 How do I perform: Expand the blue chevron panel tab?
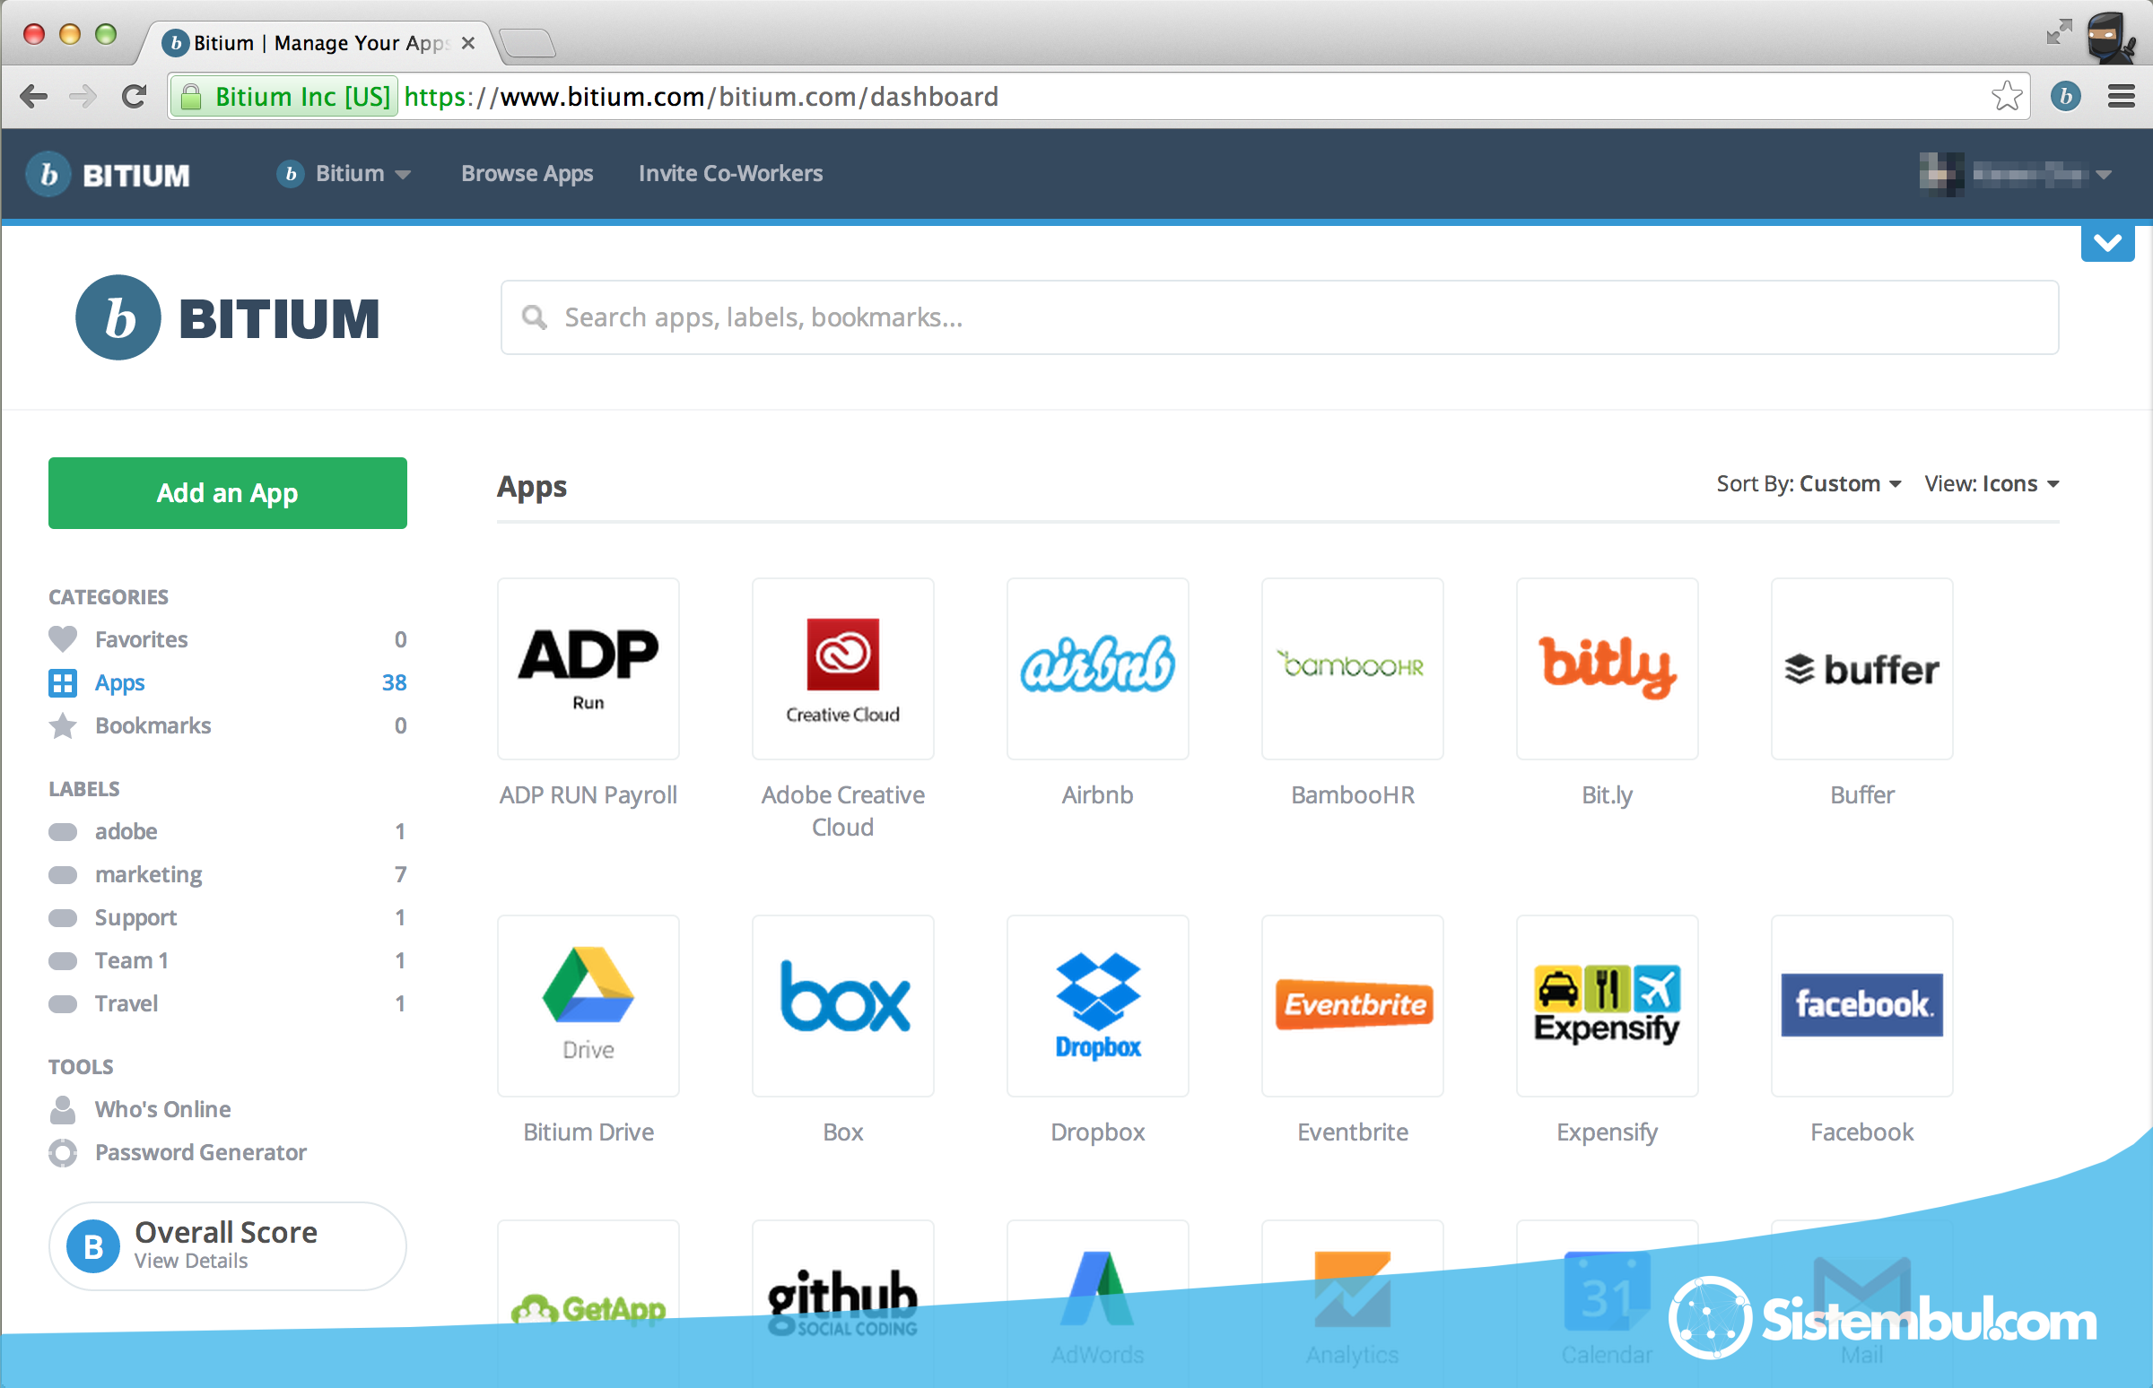(x=2107, y=242)
